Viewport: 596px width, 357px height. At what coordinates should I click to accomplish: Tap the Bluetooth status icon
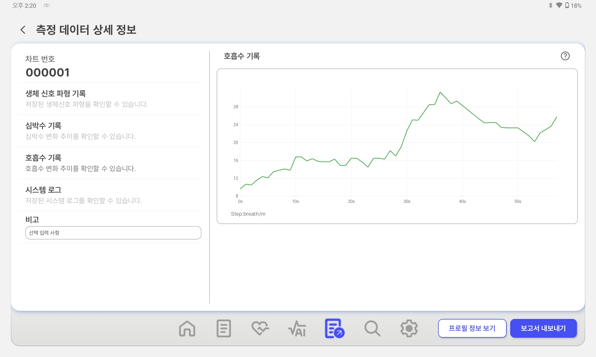coord(550,5)
